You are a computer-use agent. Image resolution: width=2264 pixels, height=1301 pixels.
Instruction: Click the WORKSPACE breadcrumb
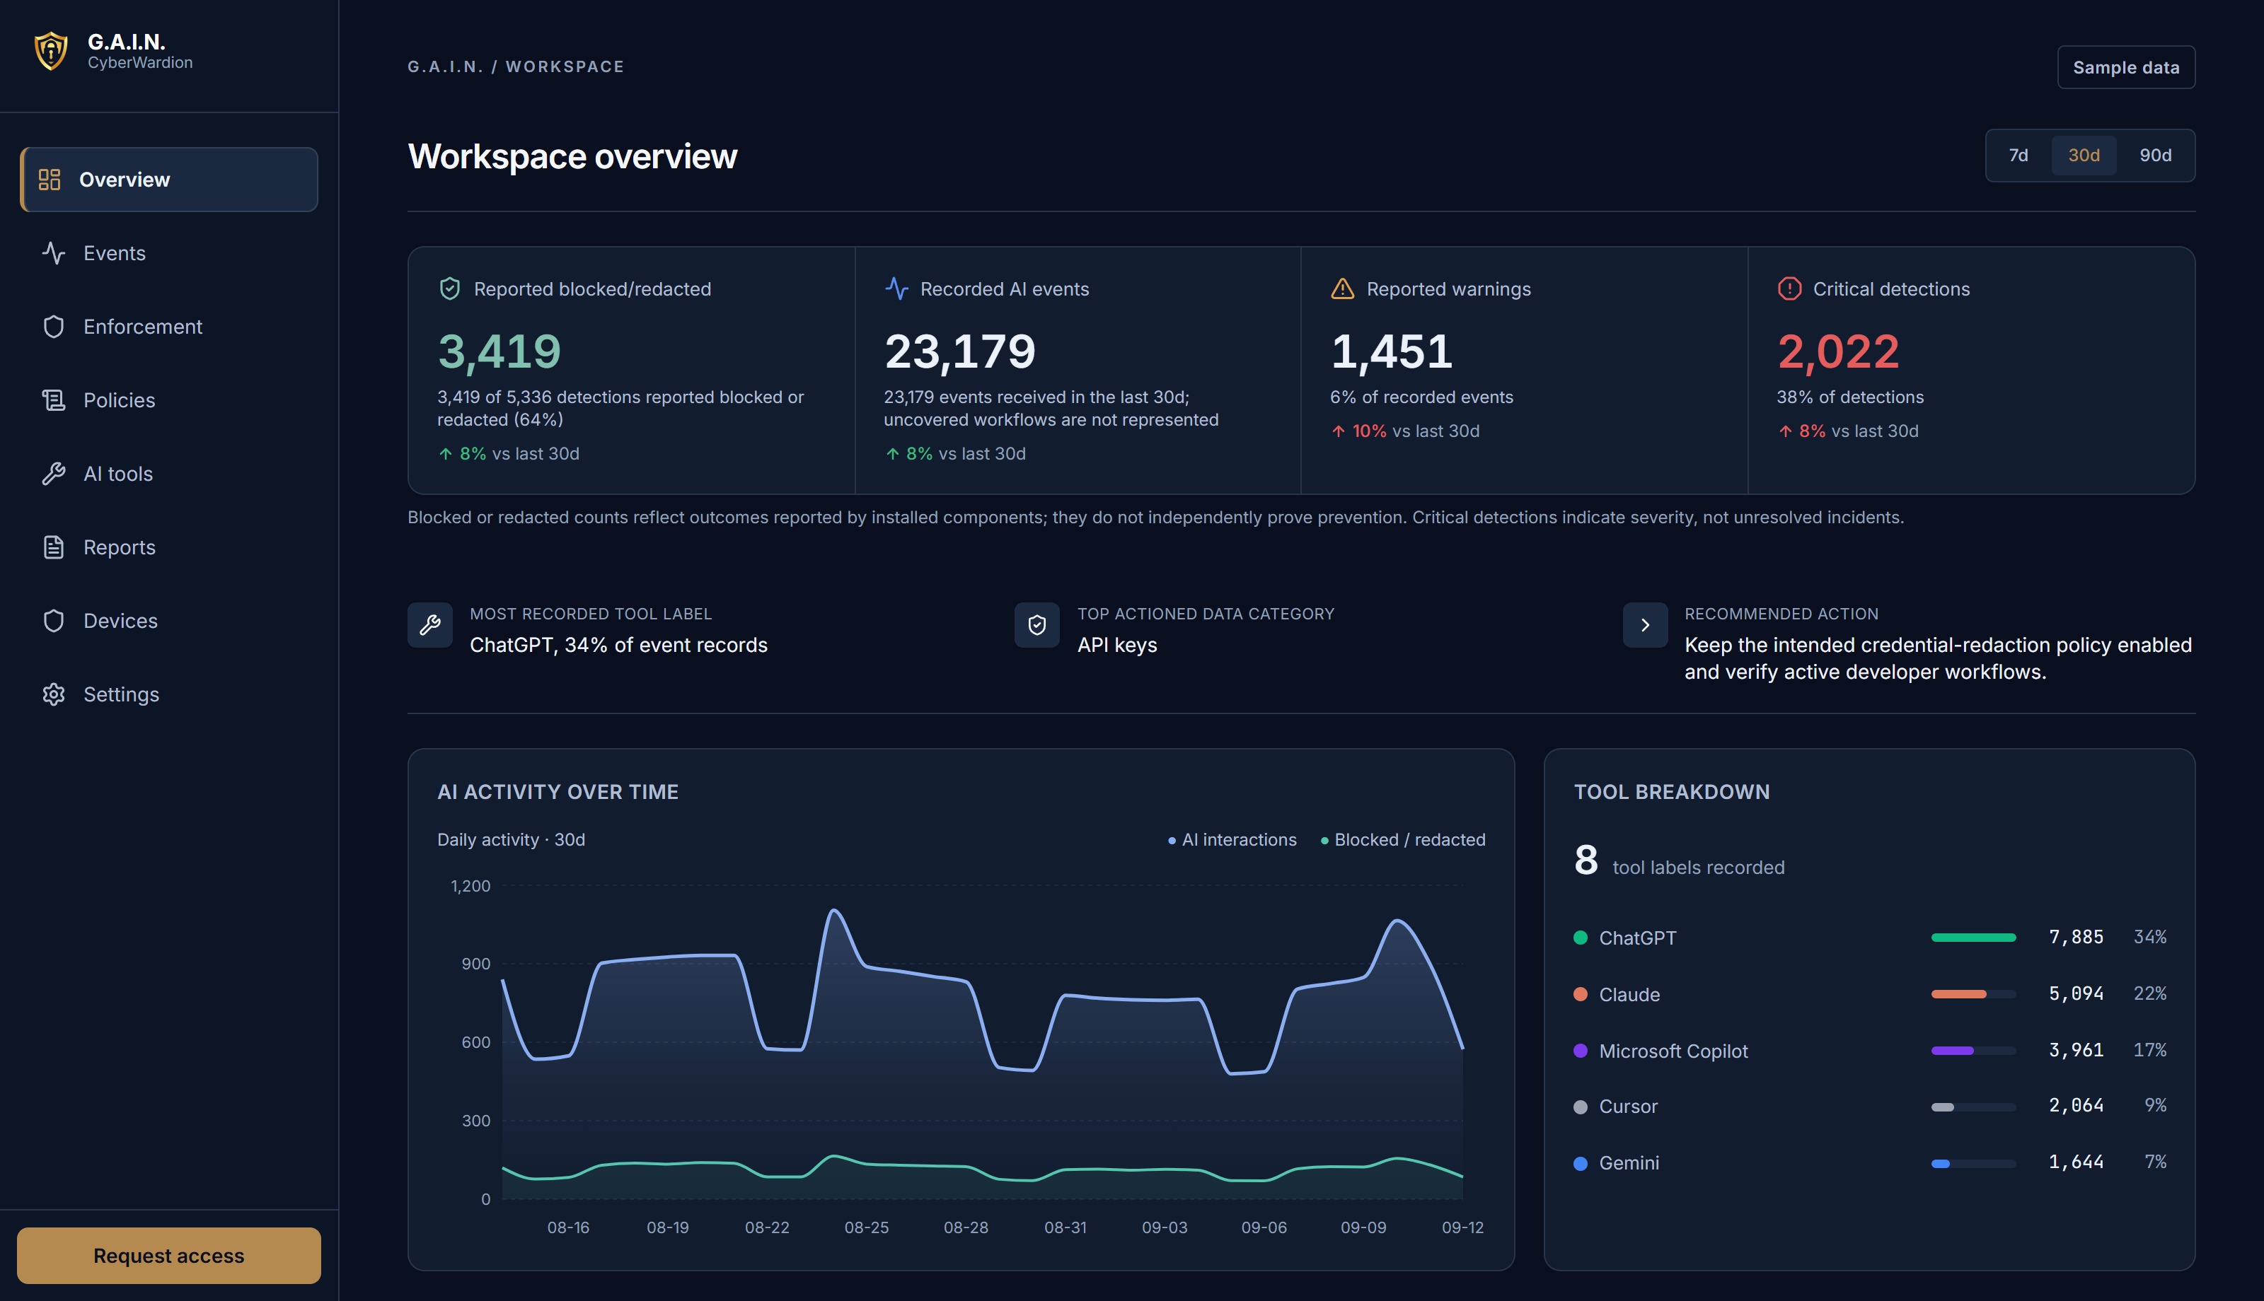click(565, 67)
